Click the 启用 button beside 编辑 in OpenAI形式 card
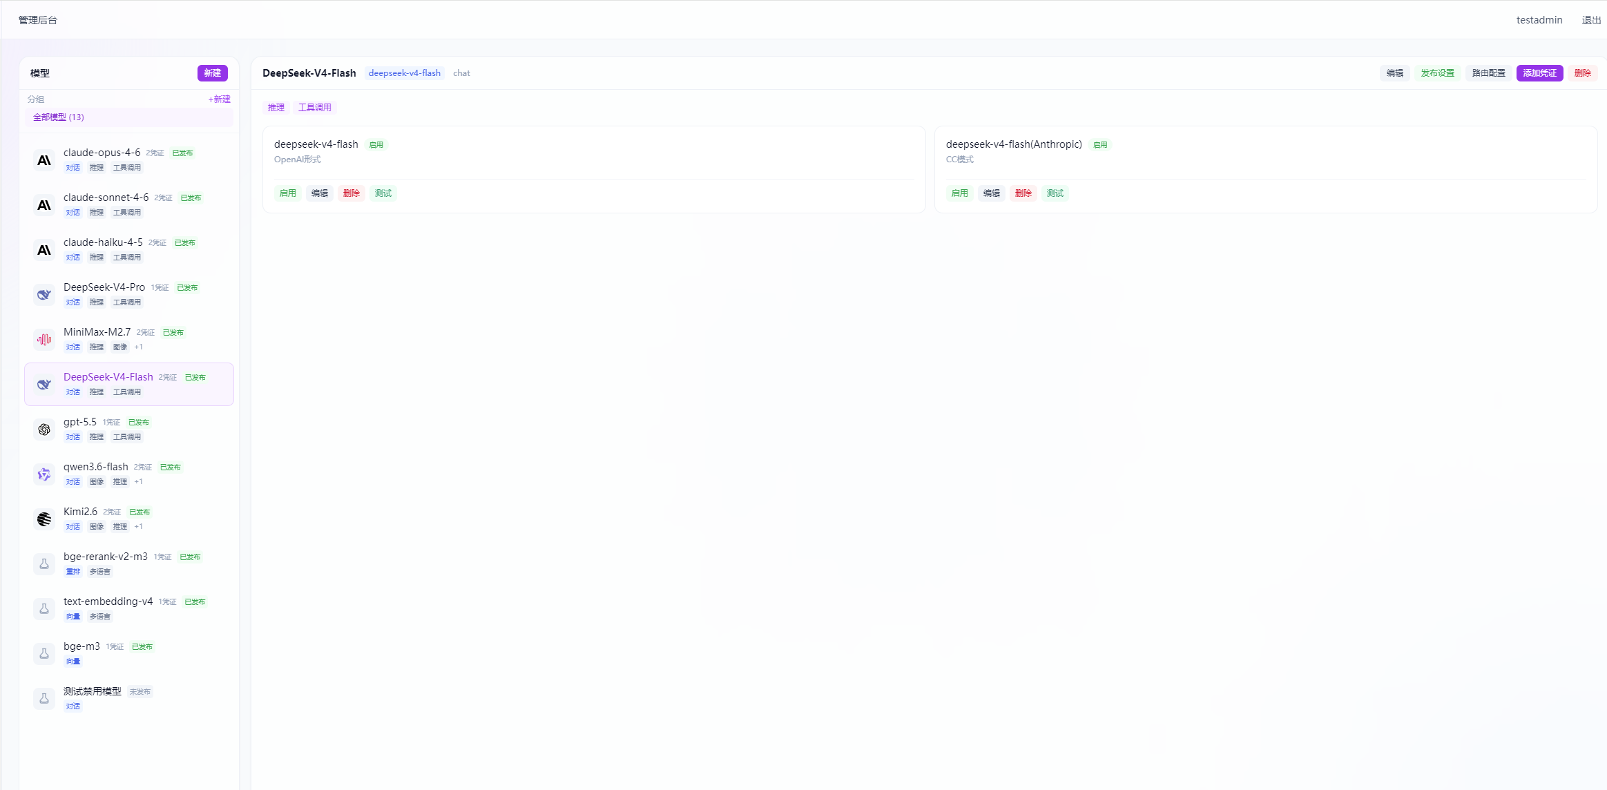 (288, 193)
